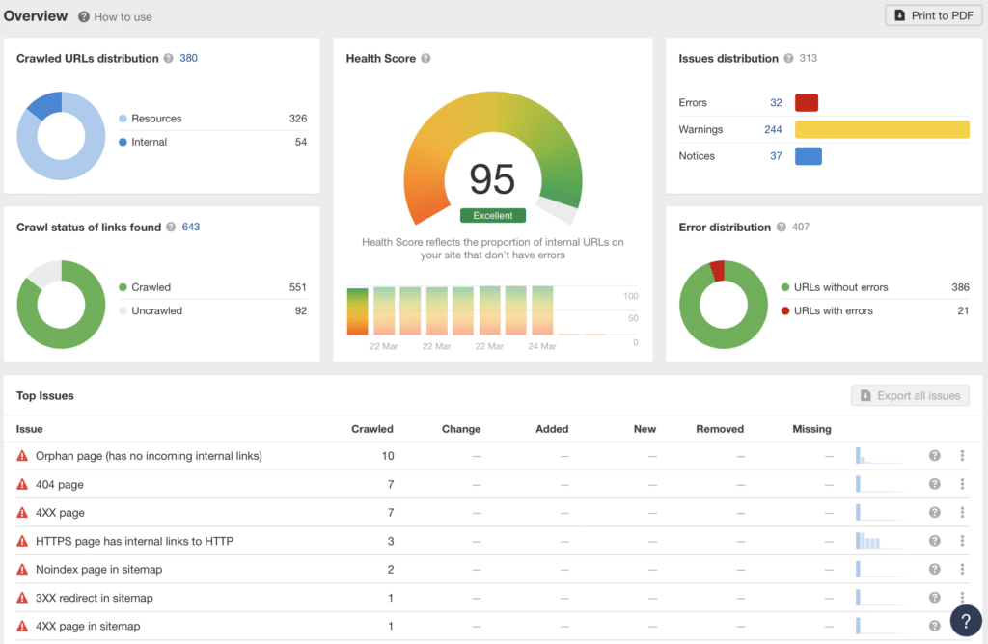The image size is (988, 644).
Task: Click the Issues distribution help icon
Action: click(788, 58)
